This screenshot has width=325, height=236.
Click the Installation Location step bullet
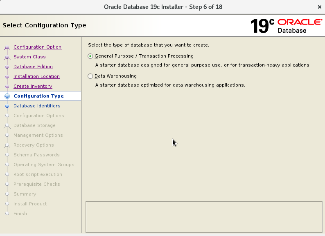click(7, 76)
